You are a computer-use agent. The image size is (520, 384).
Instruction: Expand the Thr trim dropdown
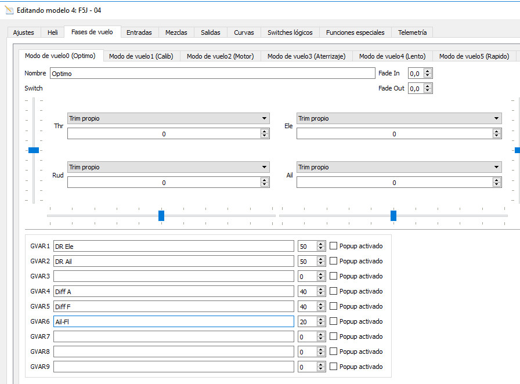168,118
